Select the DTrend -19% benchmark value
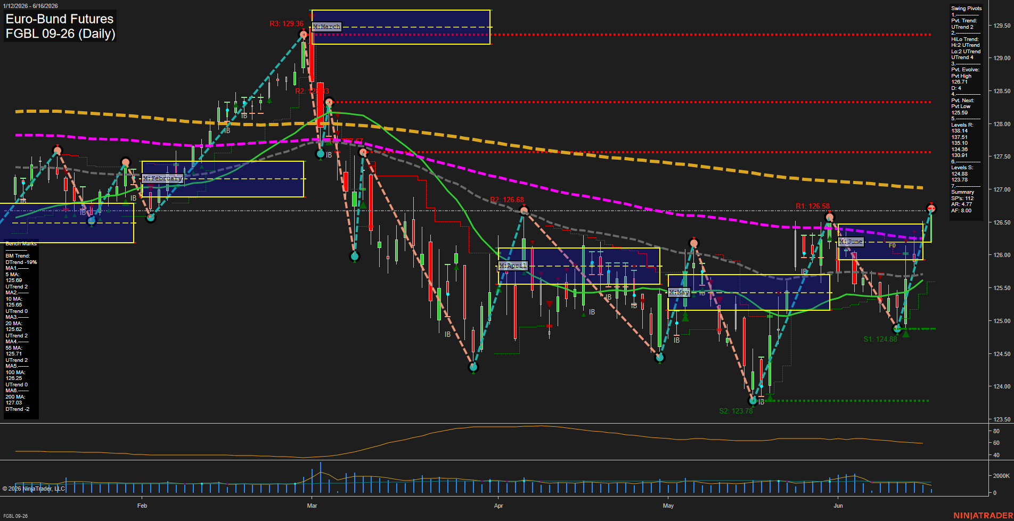 (x=21, y=262)
